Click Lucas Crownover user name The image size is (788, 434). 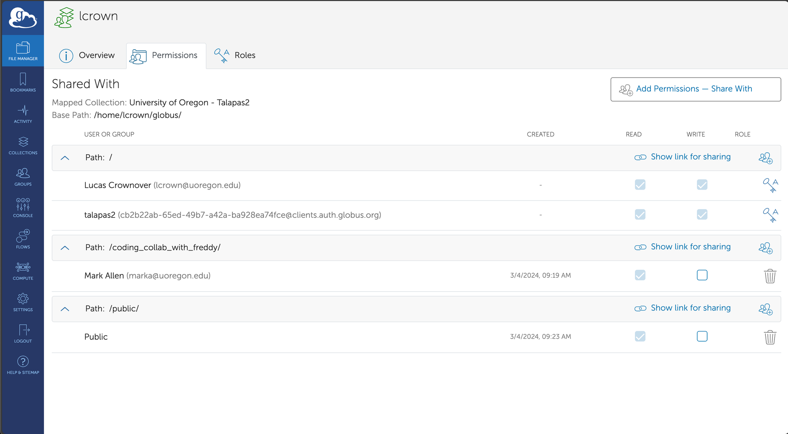(x=117, y=185)
